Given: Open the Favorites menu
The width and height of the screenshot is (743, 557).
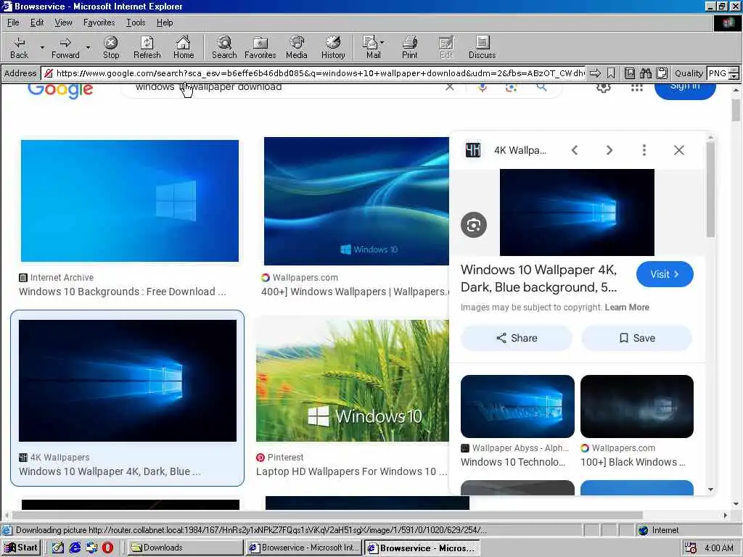Looking at the screenshot, I should click(99, 22).
